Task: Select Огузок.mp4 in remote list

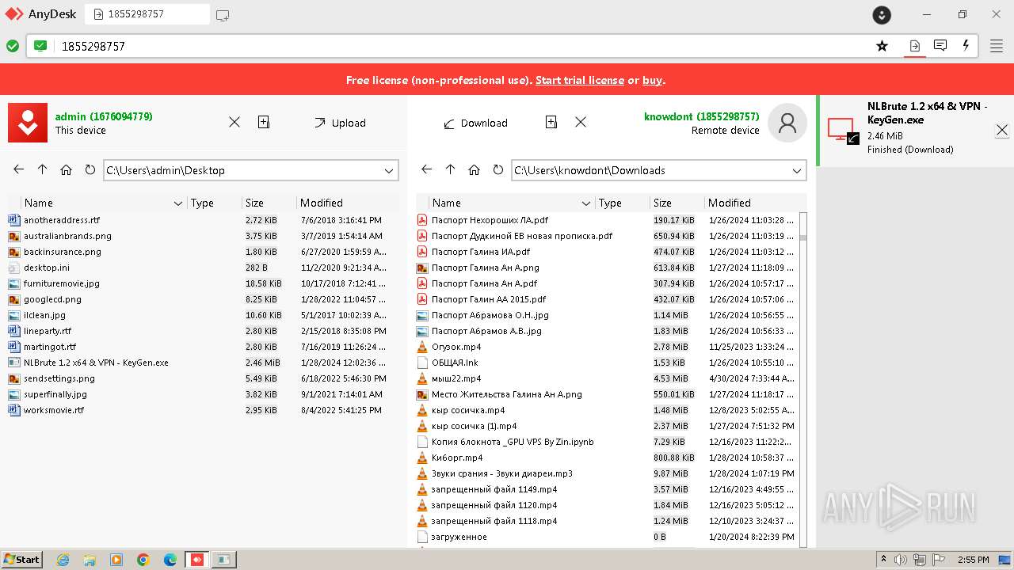Action: tap(456, 347)
